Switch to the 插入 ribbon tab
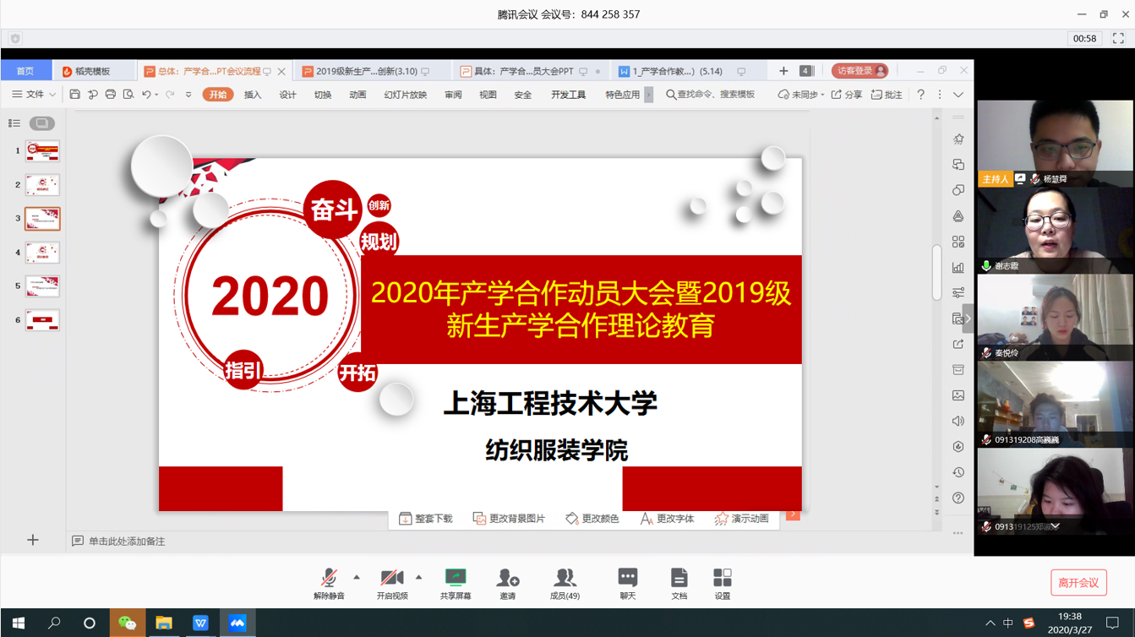Screen dimensions: 1135x637 click(253, 95)
